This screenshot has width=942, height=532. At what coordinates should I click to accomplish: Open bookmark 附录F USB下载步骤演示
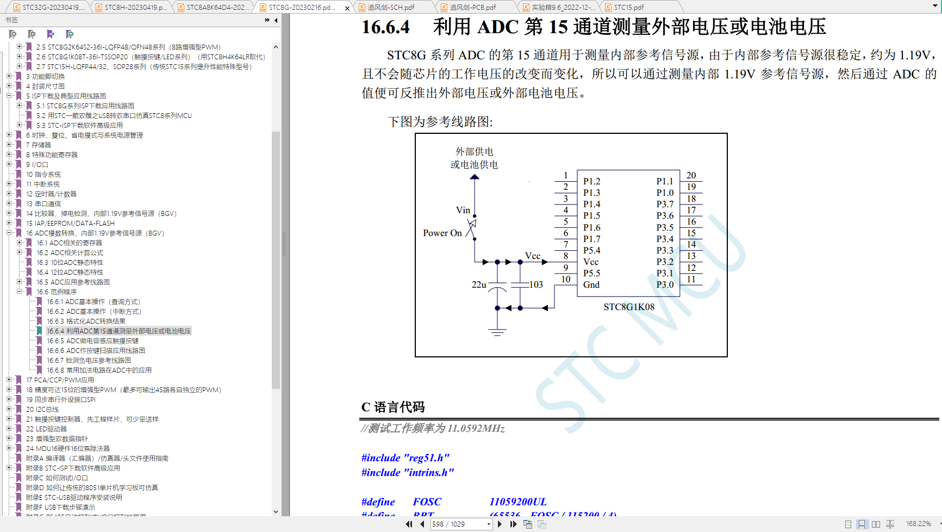click(60, 507)
